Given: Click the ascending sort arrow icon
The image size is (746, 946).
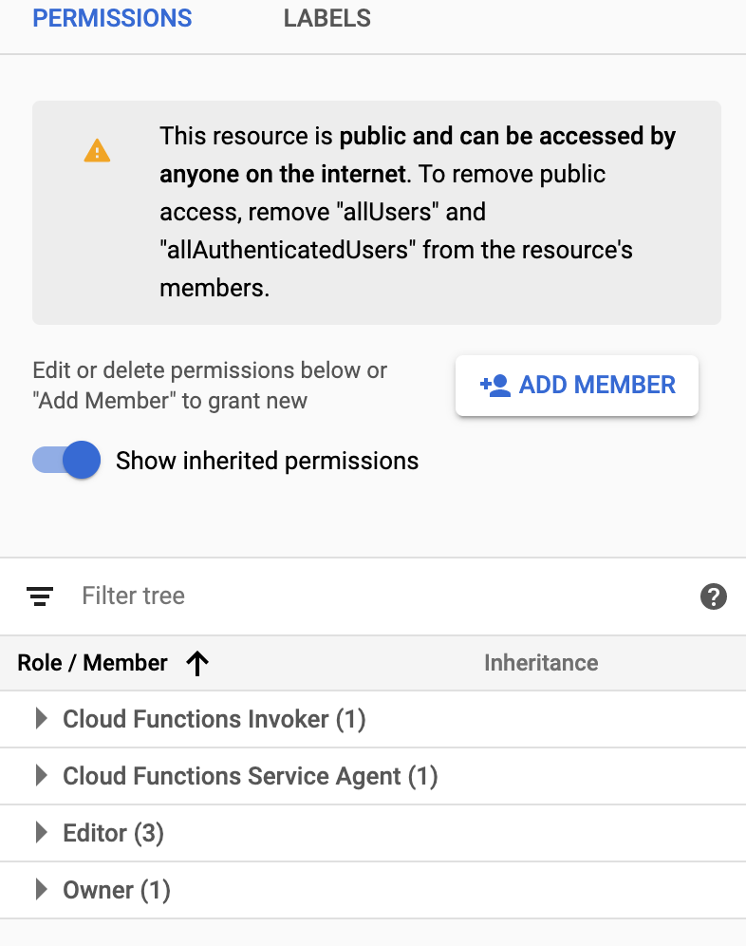Looking at the screenshot, I should point(197,664).
